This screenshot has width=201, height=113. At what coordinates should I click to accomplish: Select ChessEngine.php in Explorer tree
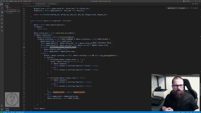13,9
